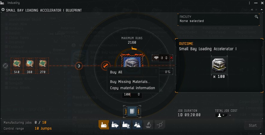Image resolution: width=265 pixels, height=135 pixels.
Task: Open the Total Job Cost wallet dropdown
Action: 221,115
